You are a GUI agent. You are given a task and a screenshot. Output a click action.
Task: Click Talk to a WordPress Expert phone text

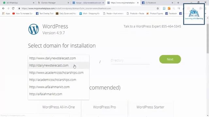(152, 26)
